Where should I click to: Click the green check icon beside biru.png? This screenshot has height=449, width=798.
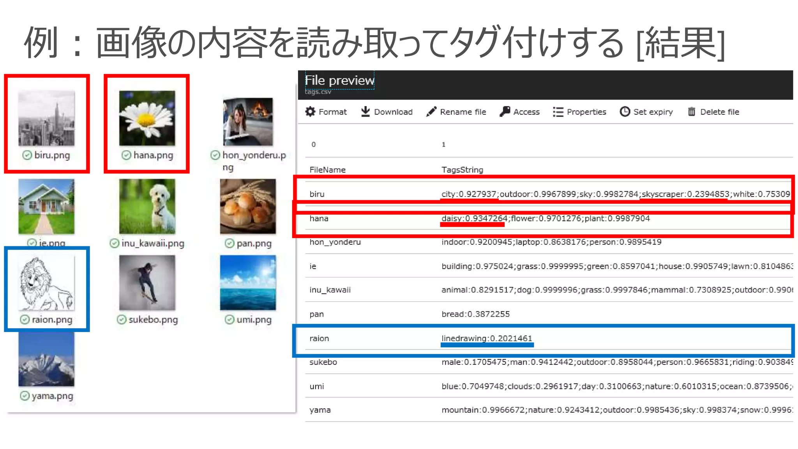click(27, 155)
